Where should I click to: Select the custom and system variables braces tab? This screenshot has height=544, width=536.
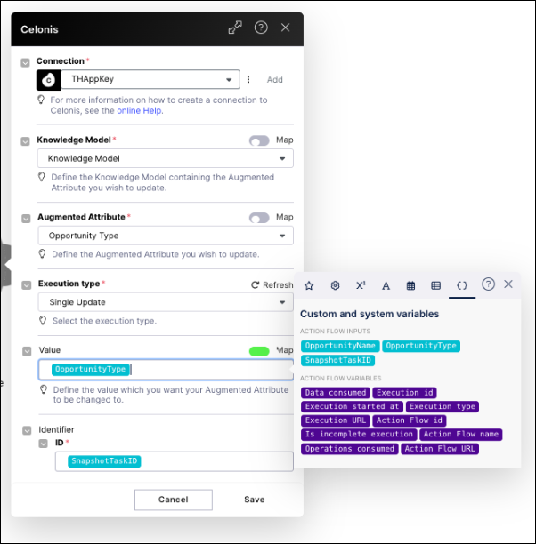tap(462, 285)
